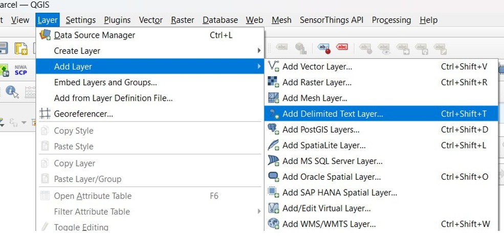The image size is (504, 236).
Task: Click the WMS/WMTS globe icon
Action: click(273, 223)
